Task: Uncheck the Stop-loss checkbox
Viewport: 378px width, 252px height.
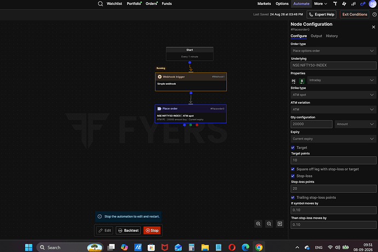Action: click(293, 176)
